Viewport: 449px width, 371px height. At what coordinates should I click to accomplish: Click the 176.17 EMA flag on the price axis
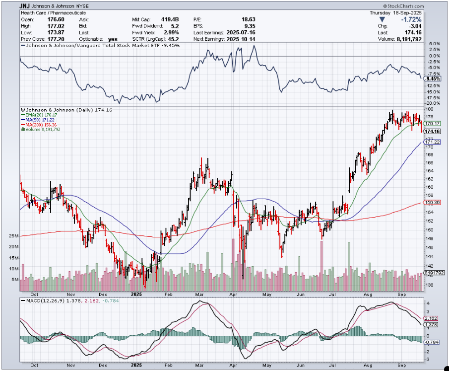coord(433,124)
